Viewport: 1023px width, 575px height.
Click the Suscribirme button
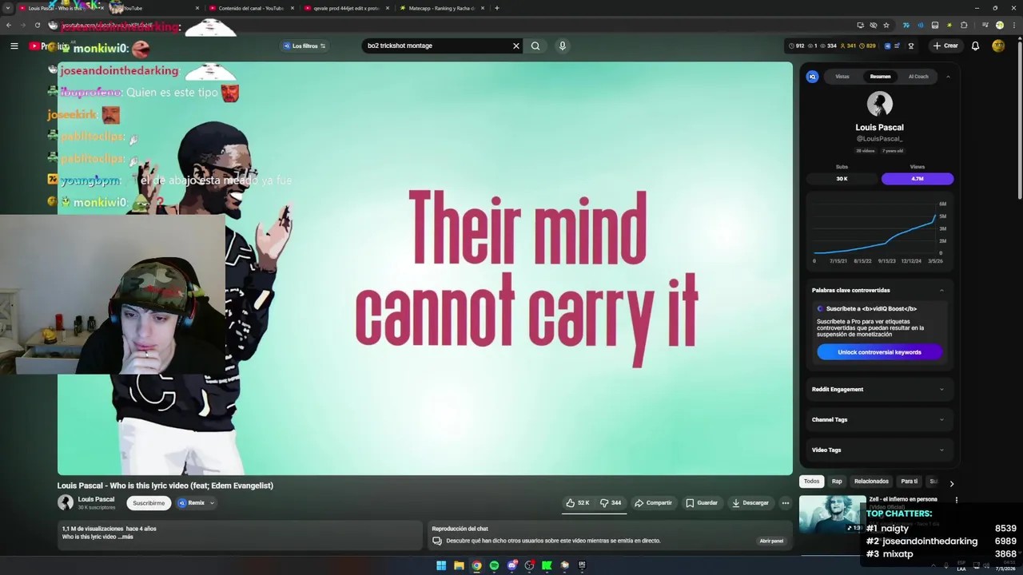[x=149, y=503]
